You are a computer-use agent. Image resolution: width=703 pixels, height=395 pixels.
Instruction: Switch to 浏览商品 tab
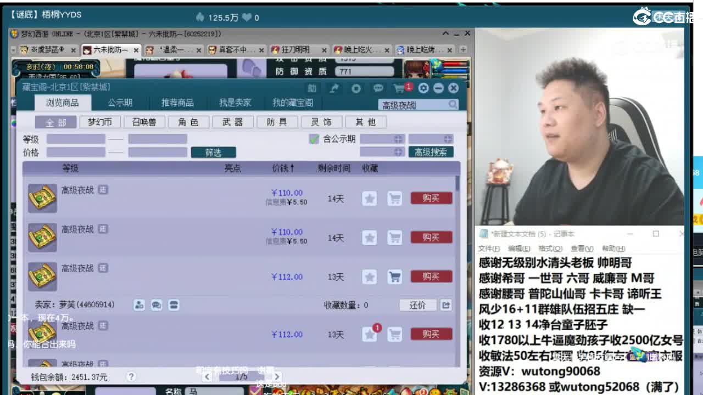click(x=62, y=103)
